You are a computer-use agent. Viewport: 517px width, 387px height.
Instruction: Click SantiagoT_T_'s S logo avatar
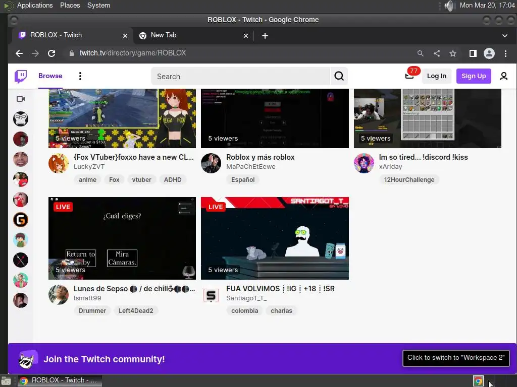coord(211,295)
